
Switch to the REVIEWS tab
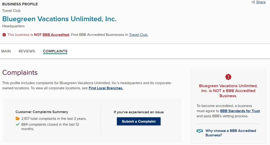click(x=27, y=51)
